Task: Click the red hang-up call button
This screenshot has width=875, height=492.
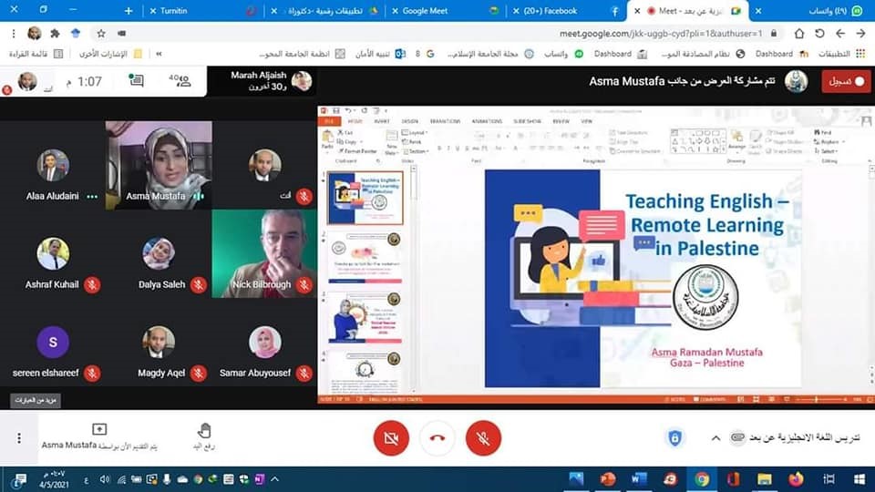Action: point(437,438)
